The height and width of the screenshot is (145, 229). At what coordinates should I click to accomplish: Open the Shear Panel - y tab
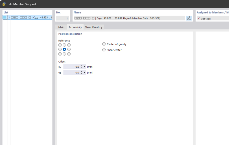coord(94,27)
